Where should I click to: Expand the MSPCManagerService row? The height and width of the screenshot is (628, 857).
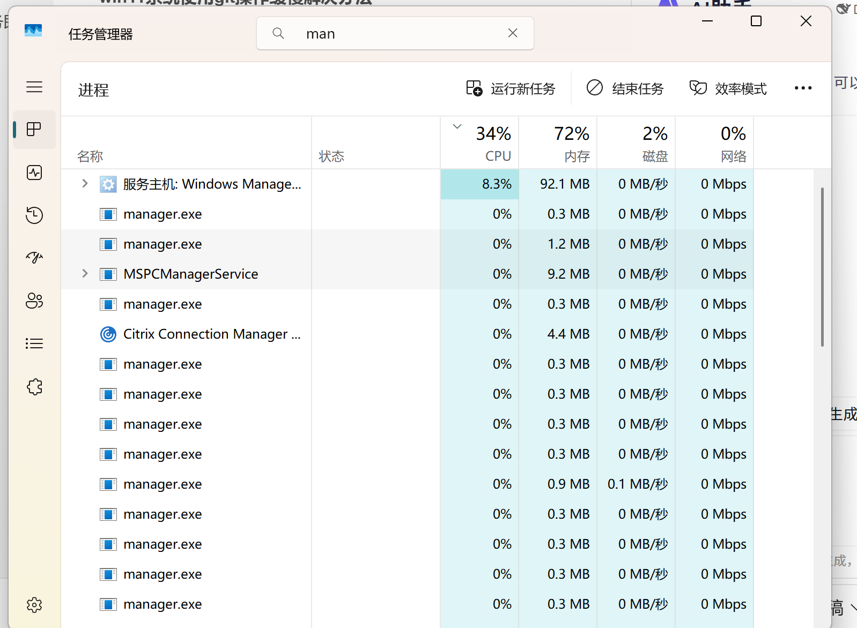85,273
